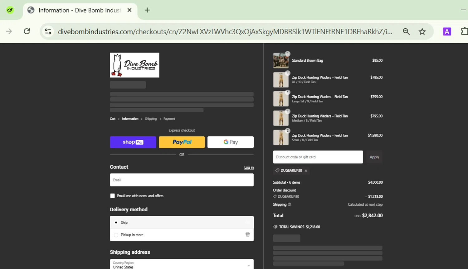Image resolution: width=468 pixels, height=269 pixels.
Task: Click the Total amount $2,842.00
Action: click(x=372, y=215)
